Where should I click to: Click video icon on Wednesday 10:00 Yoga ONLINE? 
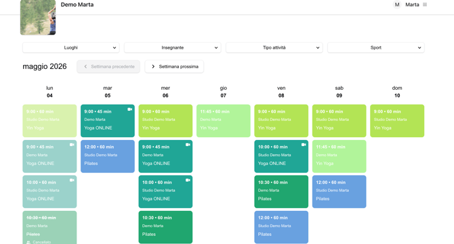click(x=188, y=180)
